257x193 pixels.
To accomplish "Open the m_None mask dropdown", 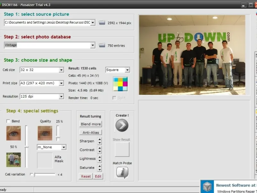I will coord(64,147).
